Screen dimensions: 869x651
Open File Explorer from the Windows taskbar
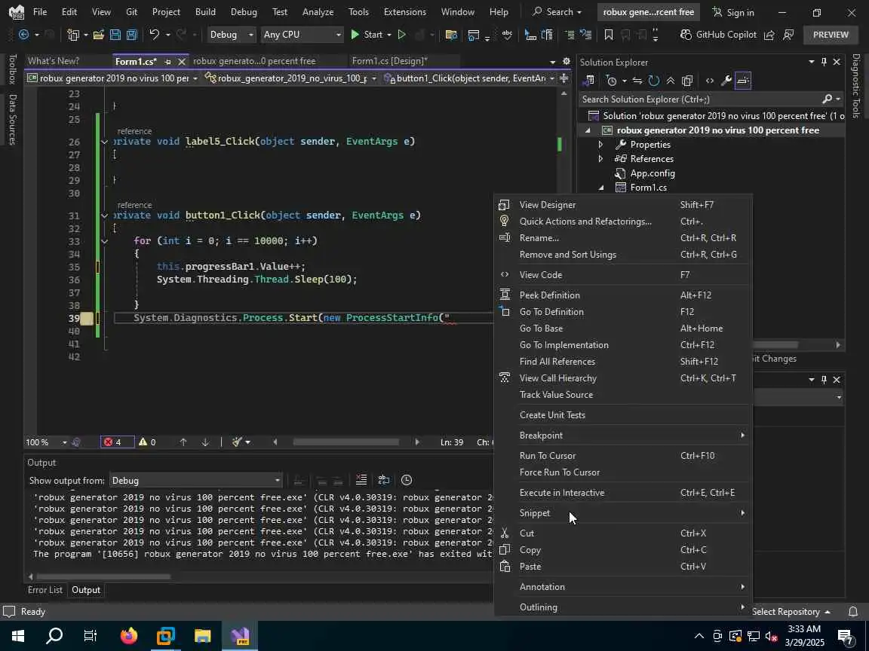coord(202,635)
